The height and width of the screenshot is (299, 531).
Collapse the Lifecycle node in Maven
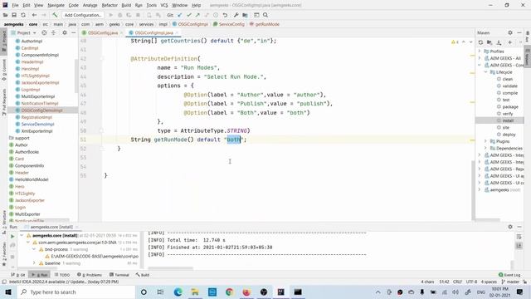486,72
